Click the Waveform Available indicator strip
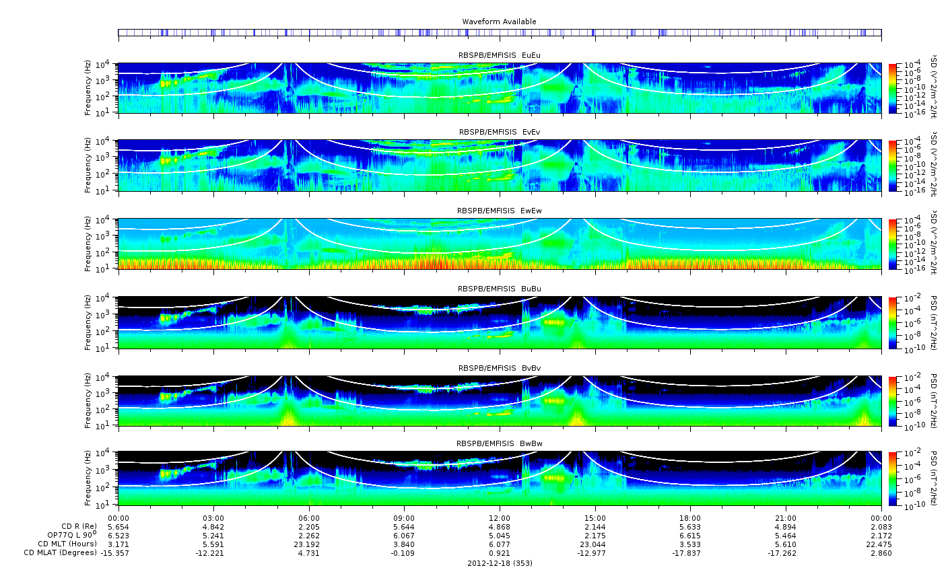 pyautogui.click(x=499, y=32)
